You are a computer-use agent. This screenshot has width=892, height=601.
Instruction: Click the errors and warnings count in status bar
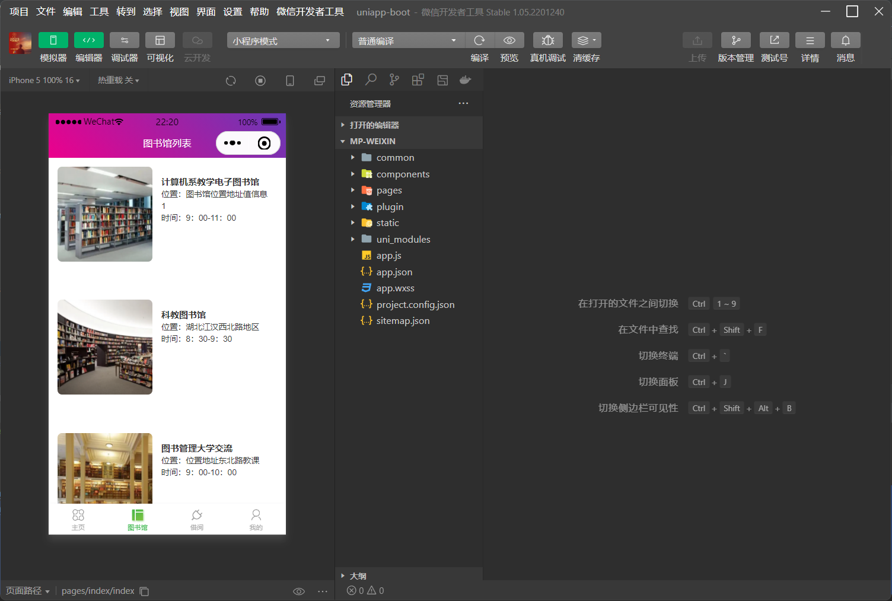365,591
